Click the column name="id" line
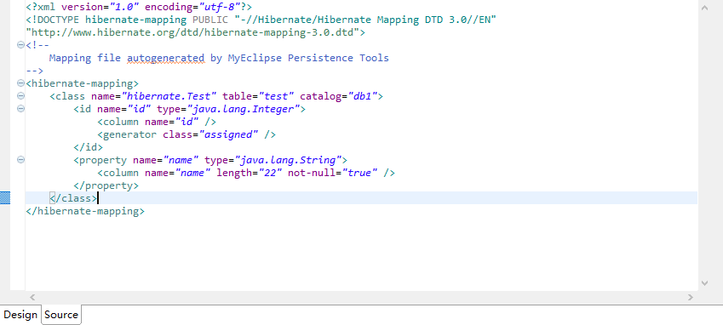 click(157, 122)
